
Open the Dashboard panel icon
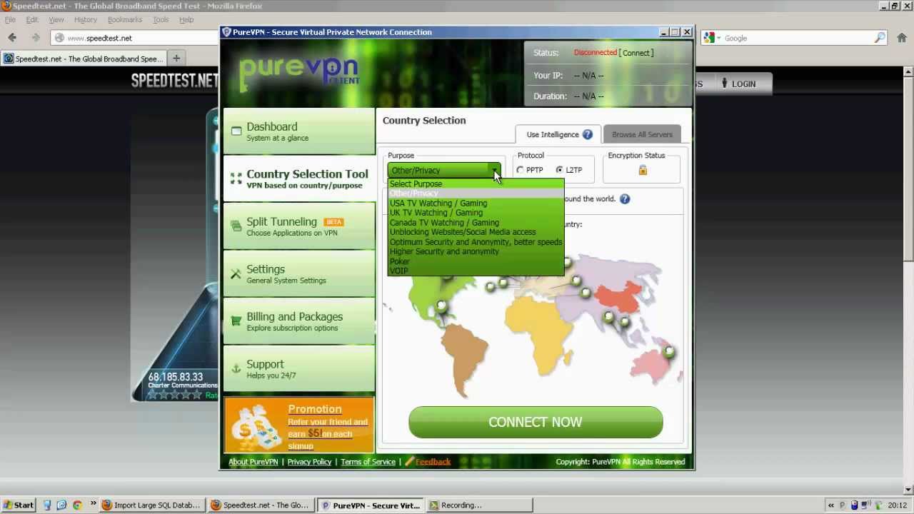pos(236,131)
